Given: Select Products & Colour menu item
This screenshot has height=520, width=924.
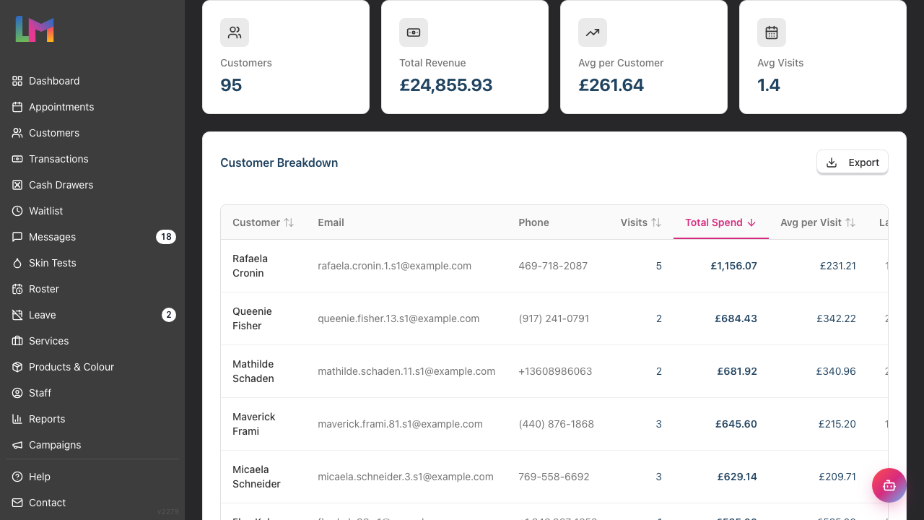Looking at the screenshot, I should point(92,367).
